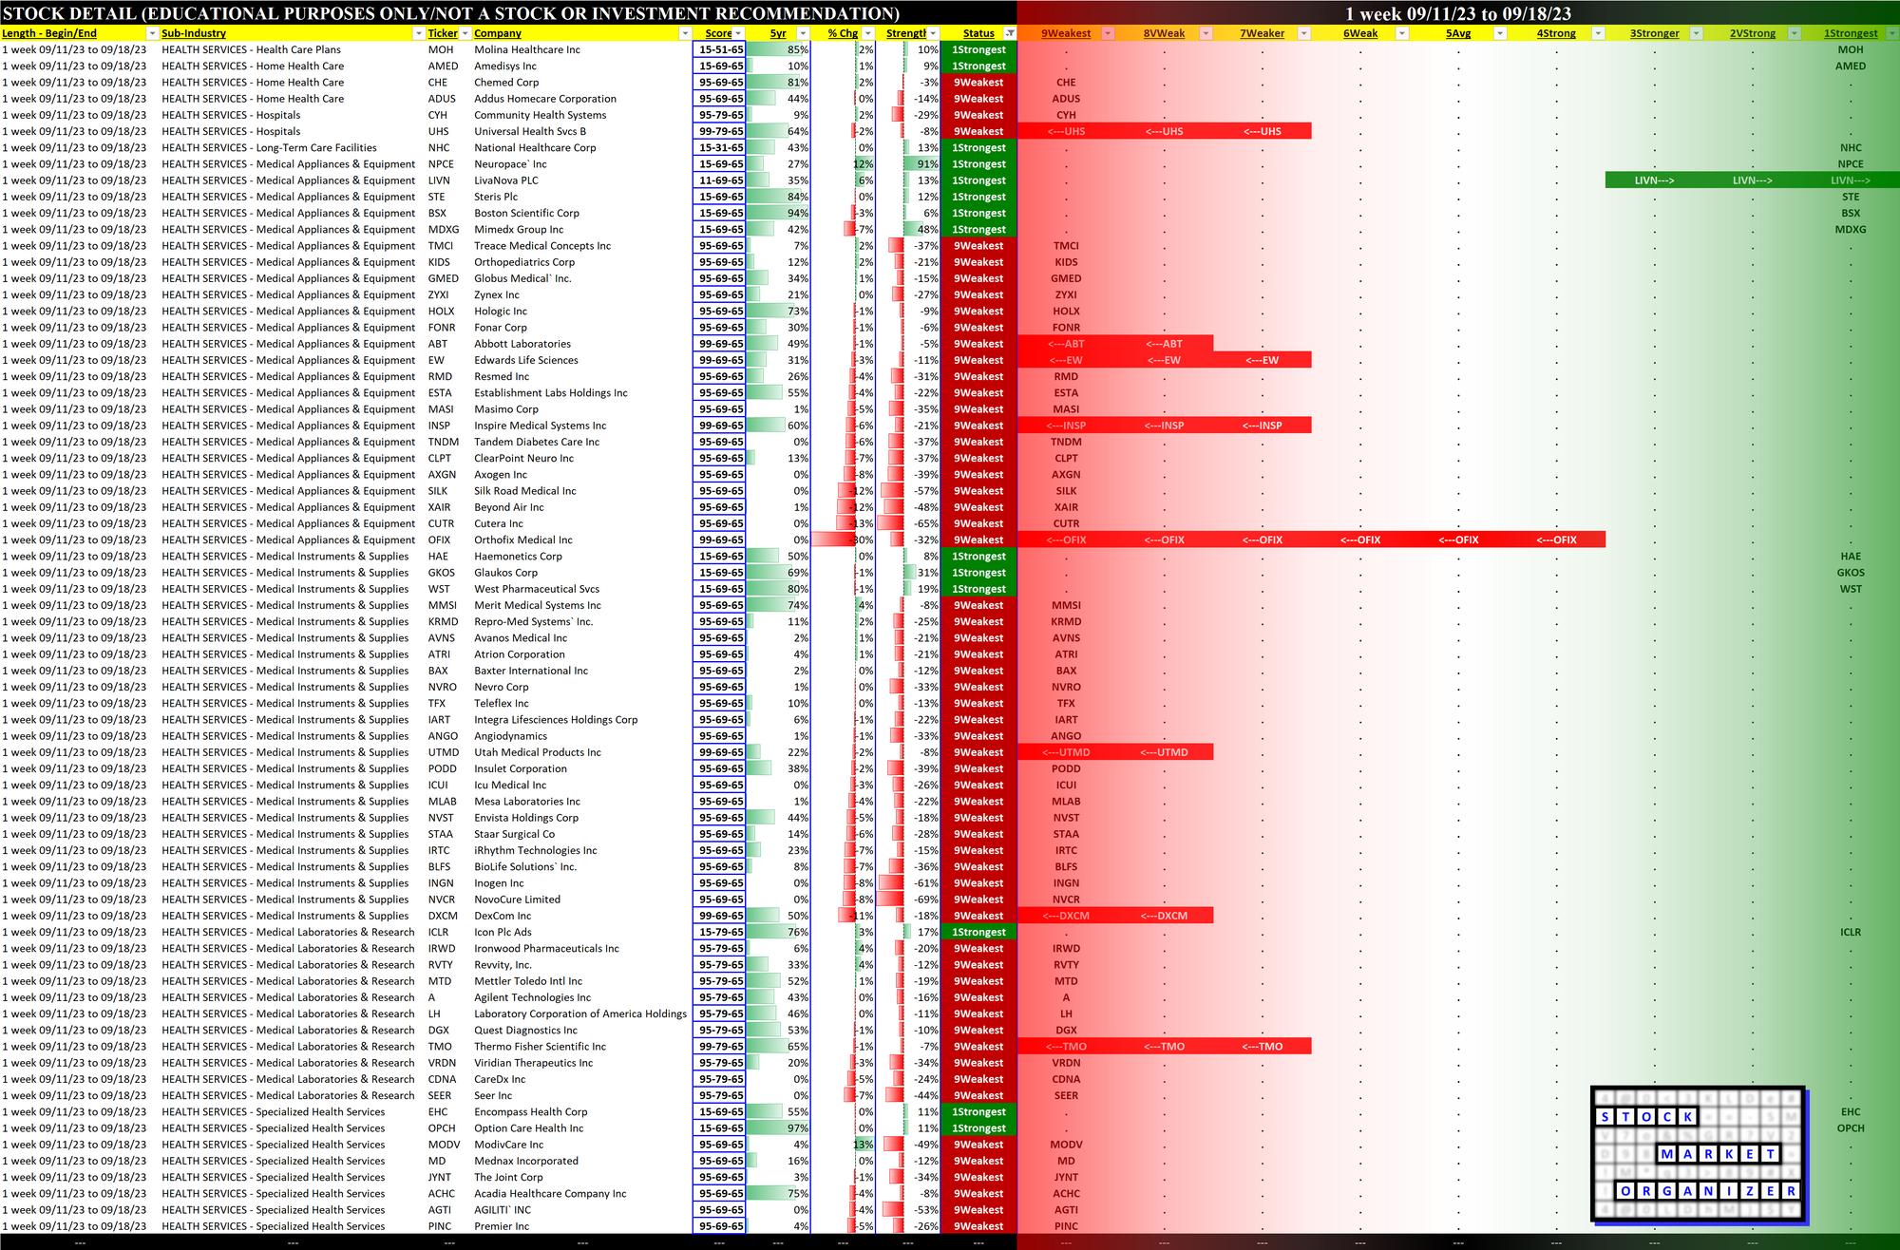Open the Score column filter arrow
Image resolution: width=1900 pixels, height=1250 pixels.
tap(738, 33)
